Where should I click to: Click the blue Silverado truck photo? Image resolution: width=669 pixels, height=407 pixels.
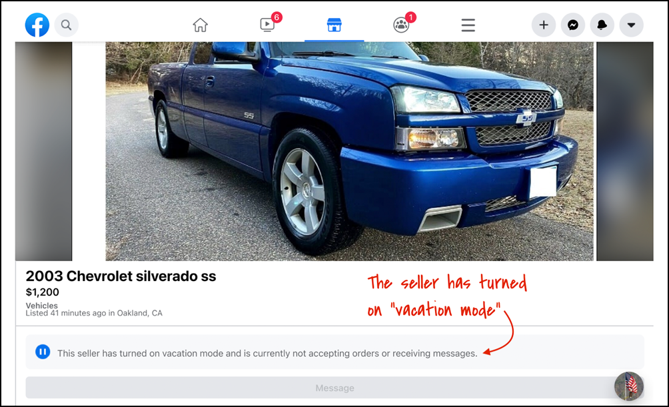(349, 151)
